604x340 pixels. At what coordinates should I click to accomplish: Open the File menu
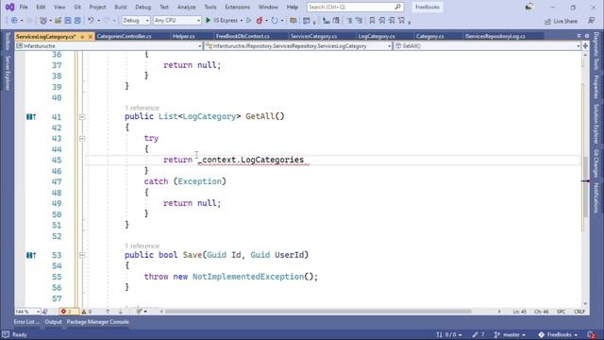pos(24,7)
